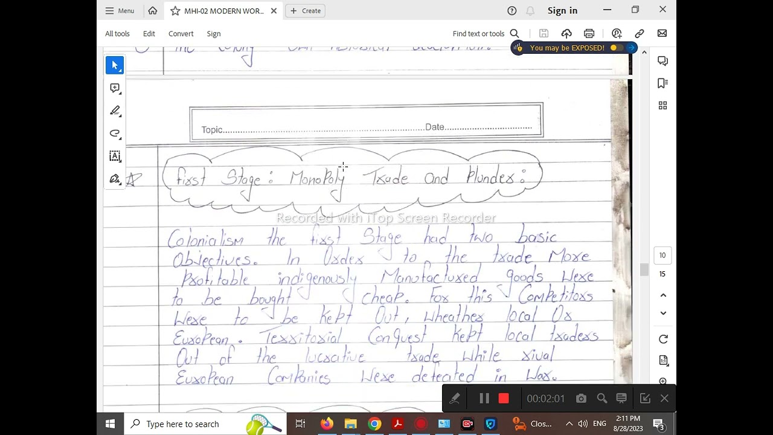Focus the Find text or tools field

478,34
